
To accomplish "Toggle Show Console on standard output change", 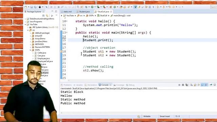I will click(x=202, y=85).
